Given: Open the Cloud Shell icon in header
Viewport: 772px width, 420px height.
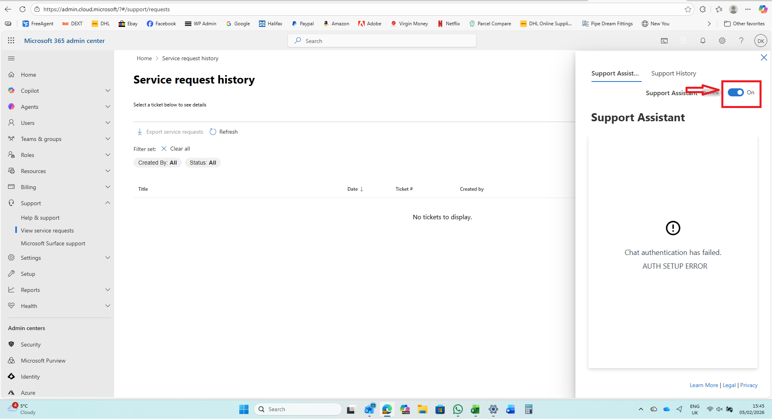Looking at the screenshot, I should (x=664, y=41).
